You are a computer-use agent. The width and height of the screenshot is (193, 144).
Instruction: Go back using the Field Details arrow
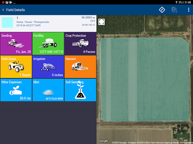(3, 10)
